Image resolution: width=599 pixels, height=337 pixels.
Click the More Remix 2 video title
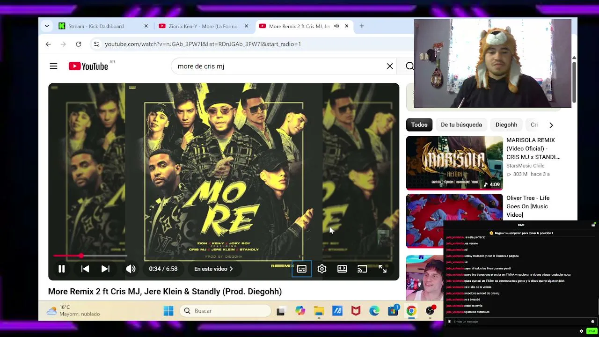(x=165, y=292)
